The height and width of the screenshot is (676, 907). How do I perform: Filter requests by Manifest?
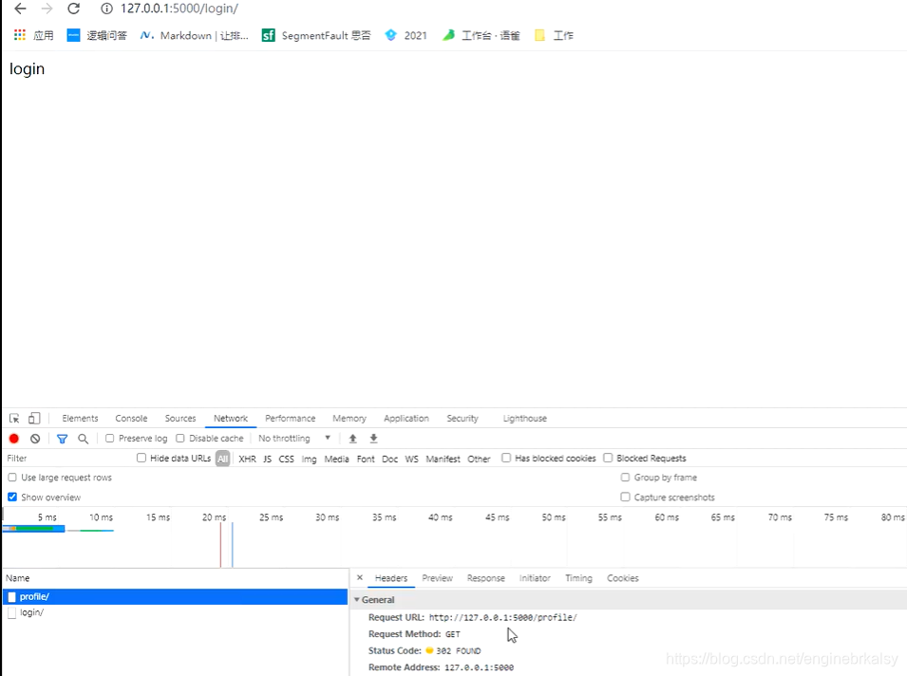[x=444, y=459]
